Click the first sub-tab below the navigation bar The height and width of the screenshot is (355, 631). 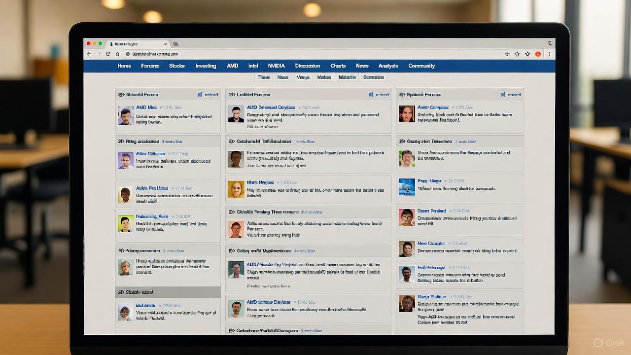click(264, 77)
